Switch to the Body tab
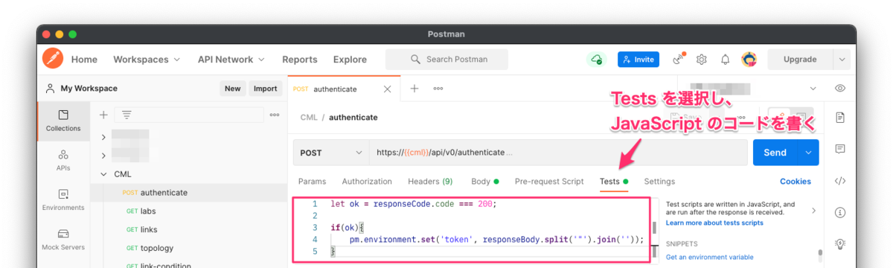 click(x=484, y=182)
